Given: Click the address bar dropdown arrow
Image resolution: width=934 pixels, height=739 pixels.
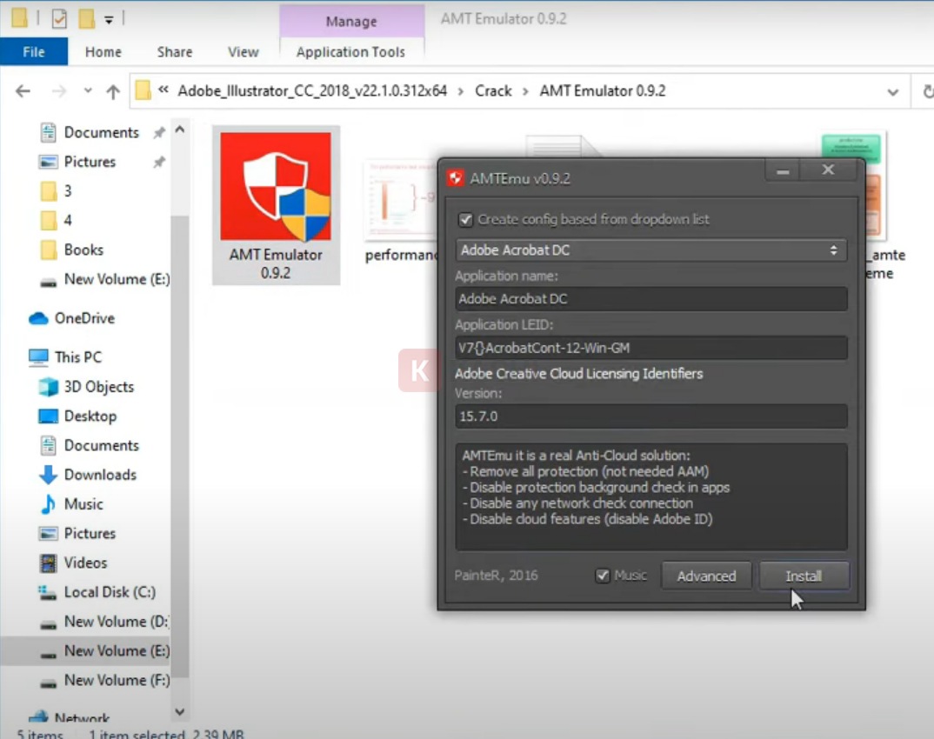Looking at the screenshot, I should pos(893,91).
